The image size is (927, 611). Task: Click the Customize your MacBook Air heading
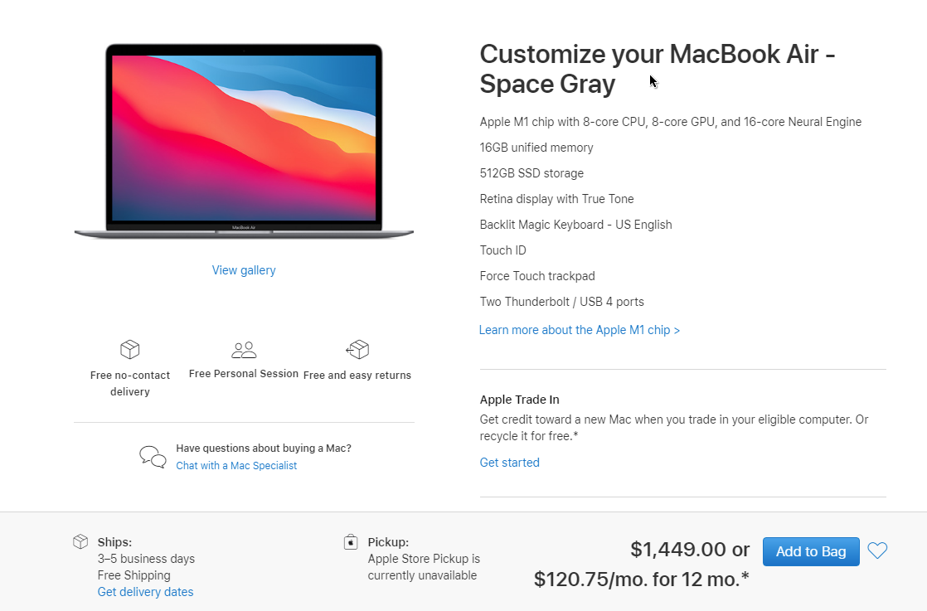click(x=657, y=69)
